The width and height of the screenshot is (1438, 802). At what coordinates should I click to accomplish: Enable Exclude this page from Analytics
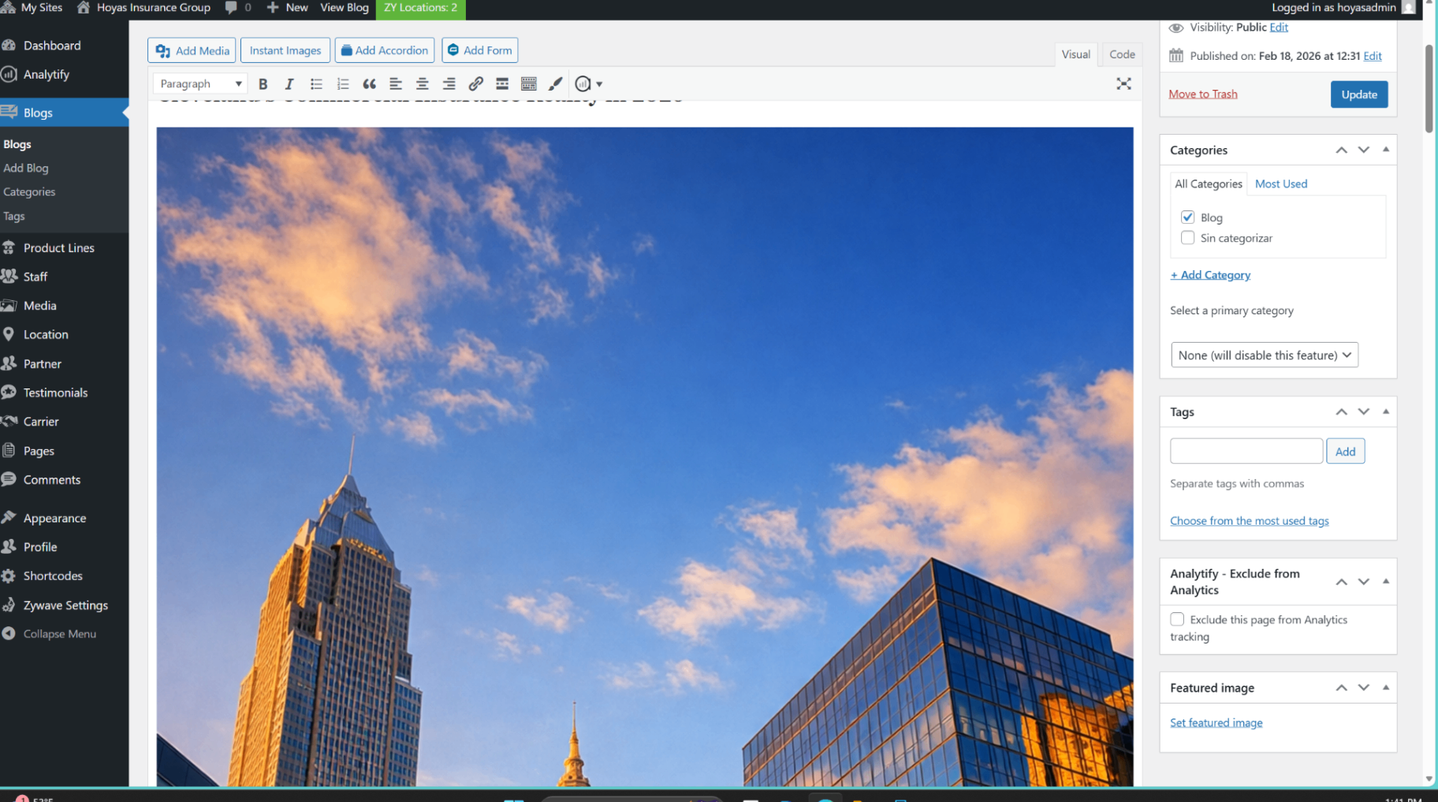tap(1177, 619)
